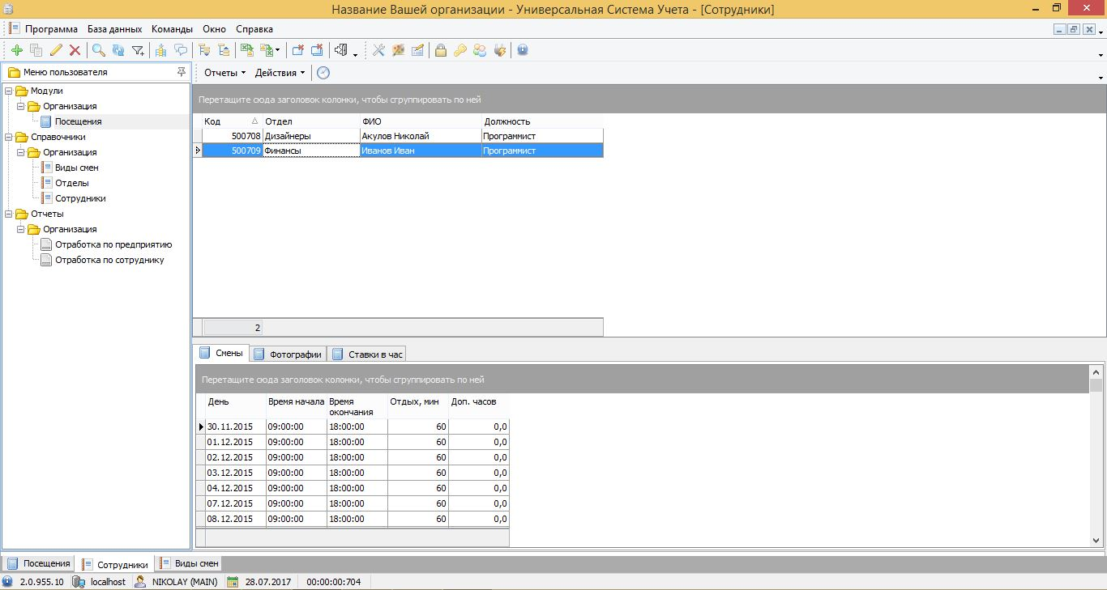The image size is (1107, 590).
Task: Open the Команды menu
Action: coord(172,29)
